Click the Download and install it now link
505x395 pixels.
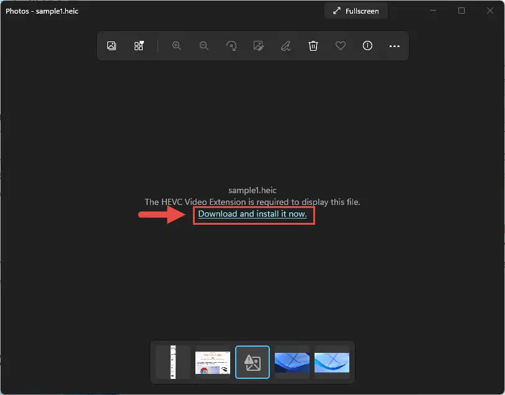pos(252,214)
